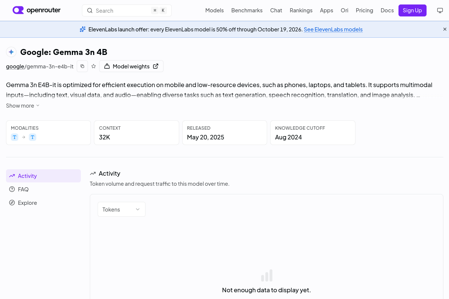Select the Explore sidebar tab

(x=43, y=203)
